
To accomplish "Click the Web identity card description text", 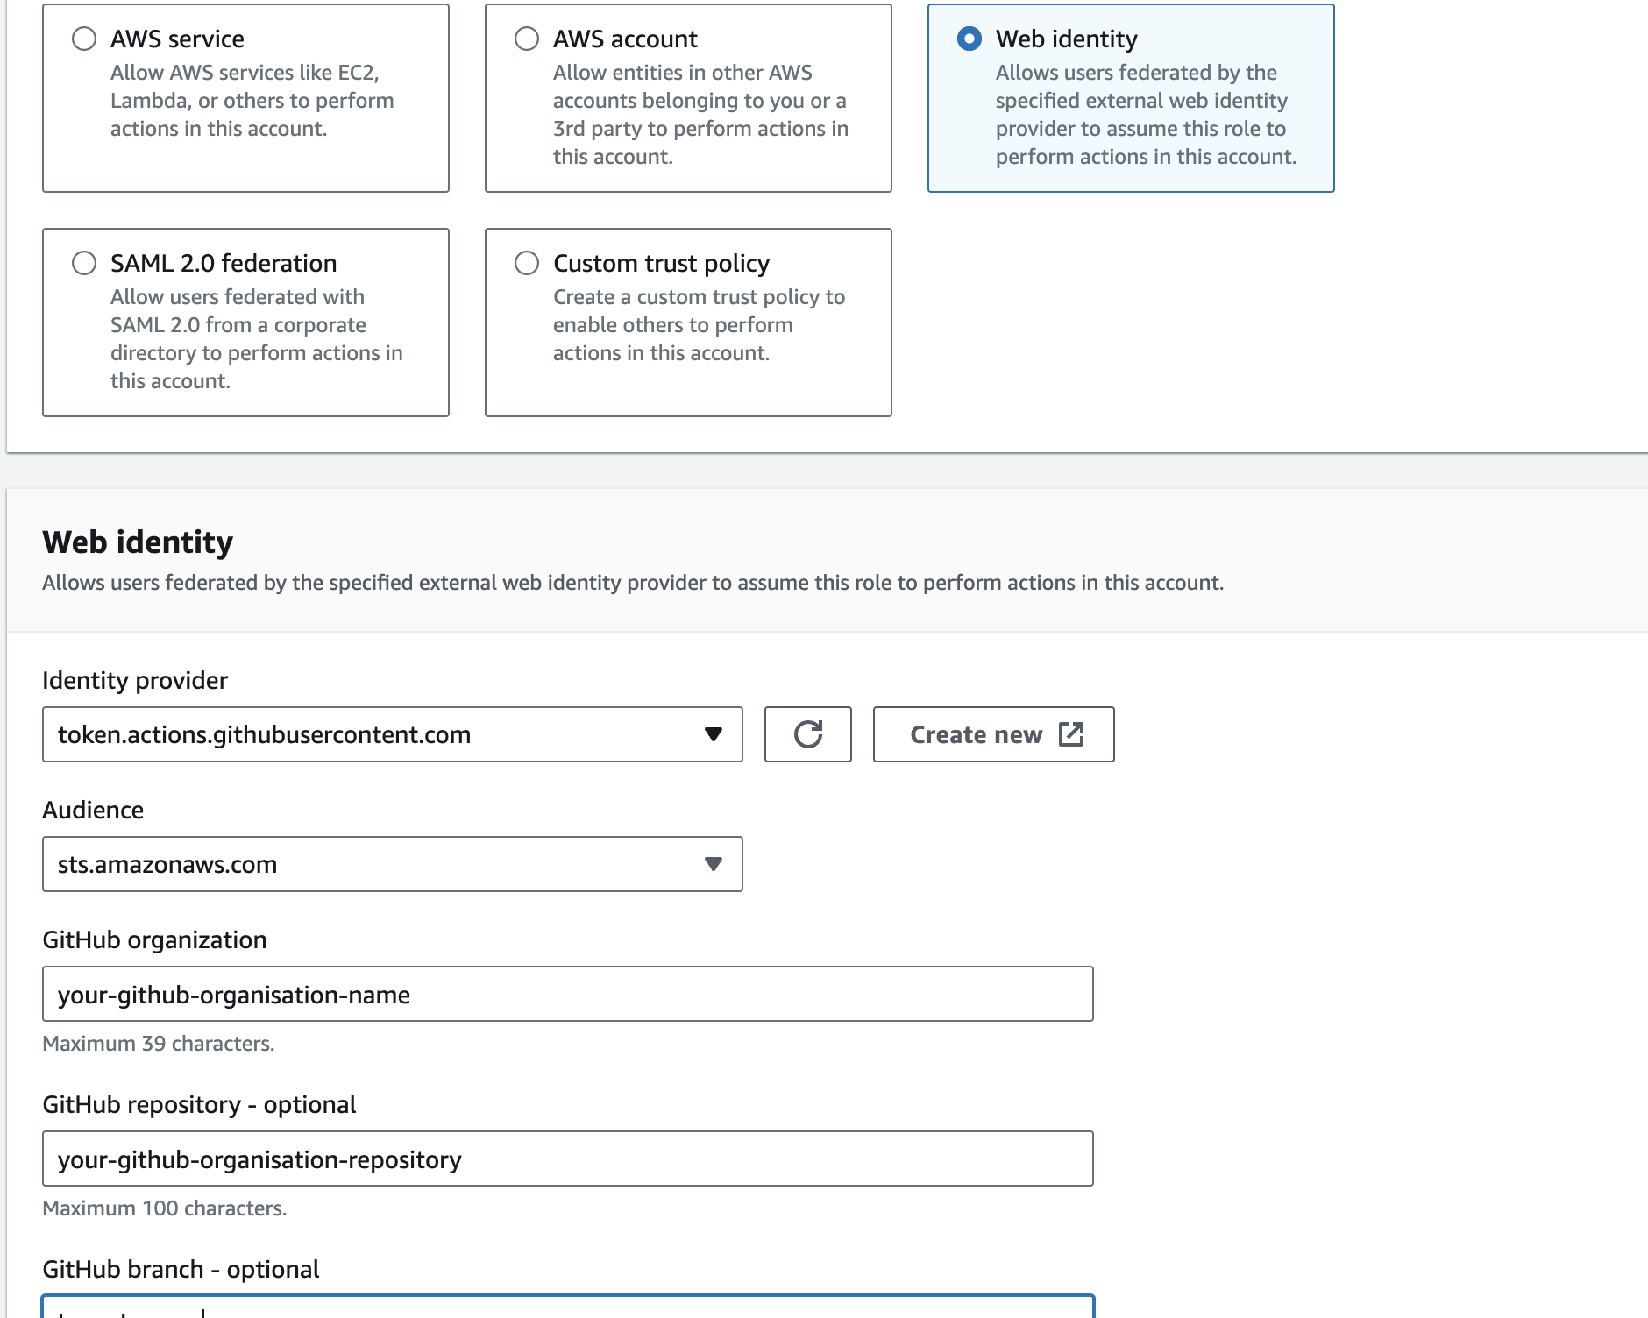I will (1145, 115).
